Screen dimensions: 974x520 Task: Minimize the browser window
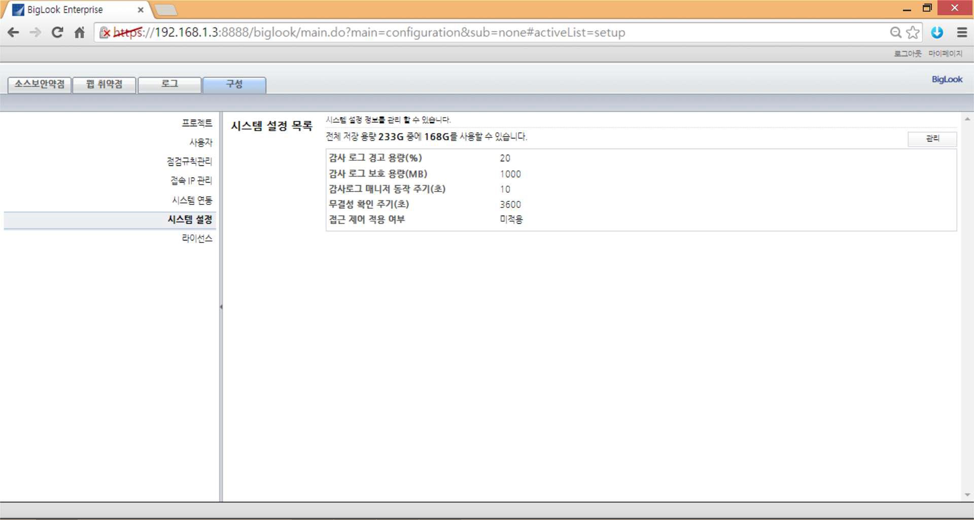[907, 9]
